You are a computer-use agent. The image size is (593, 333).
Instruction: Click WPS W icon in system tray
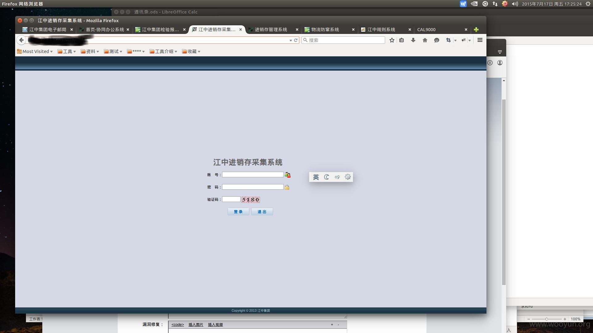(463, 4)
